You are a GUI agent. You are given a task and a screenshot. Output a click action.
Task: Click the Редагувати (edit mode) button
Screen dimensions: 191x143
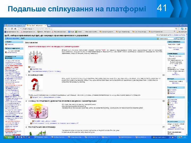click(x=180, y=39)
